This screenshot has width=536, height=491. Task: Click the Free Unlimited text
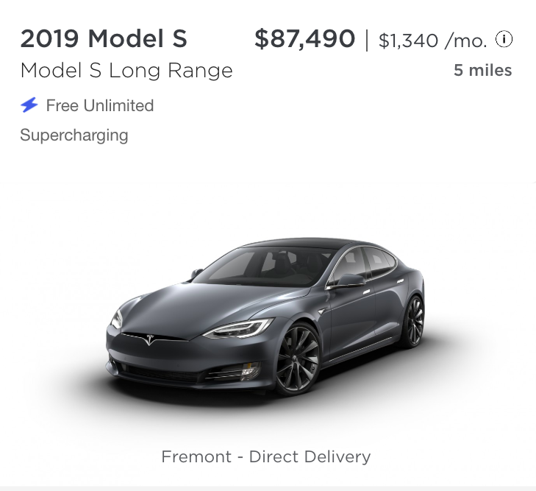click(100, 105)
